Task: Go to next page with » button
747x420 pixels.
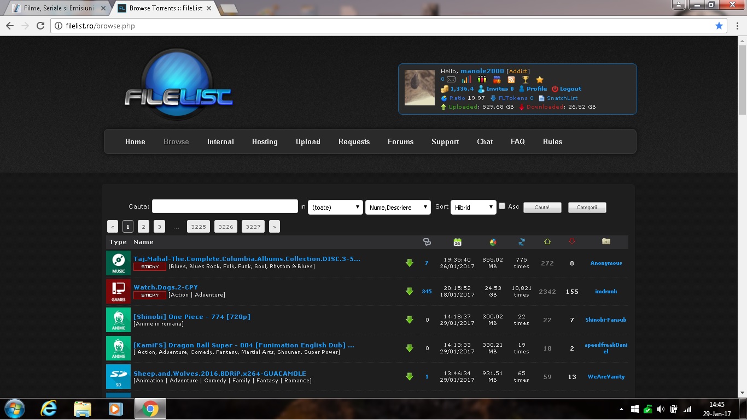Action: pos(275,227)
